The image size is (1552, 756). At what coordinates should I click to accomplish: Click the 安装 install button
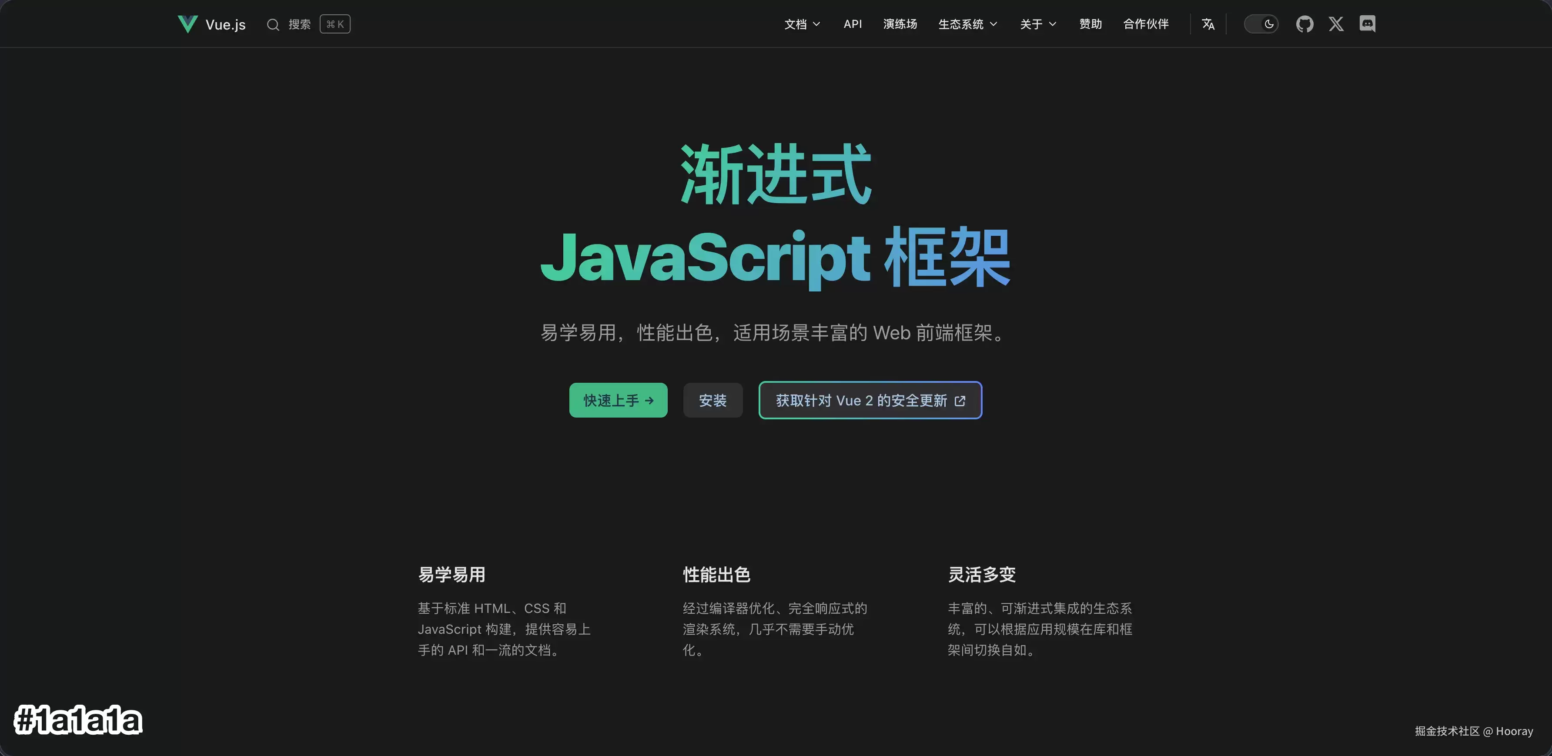pos(713,400)
